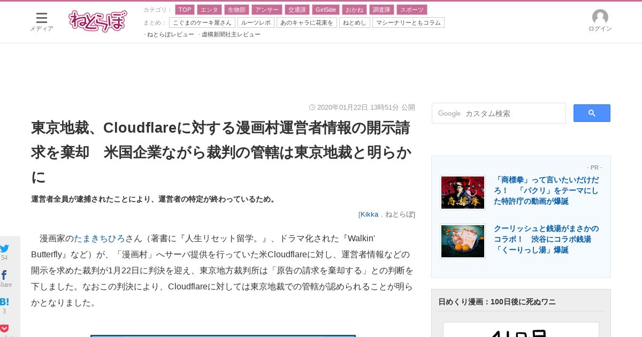The width and height of the screenshot is (642, 337).
Task: Save article with the Pocket icon
Action: 4,328
